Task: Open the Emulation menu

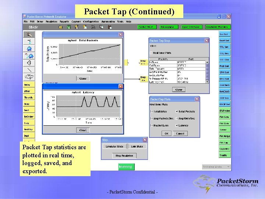Action: [52, 21]
